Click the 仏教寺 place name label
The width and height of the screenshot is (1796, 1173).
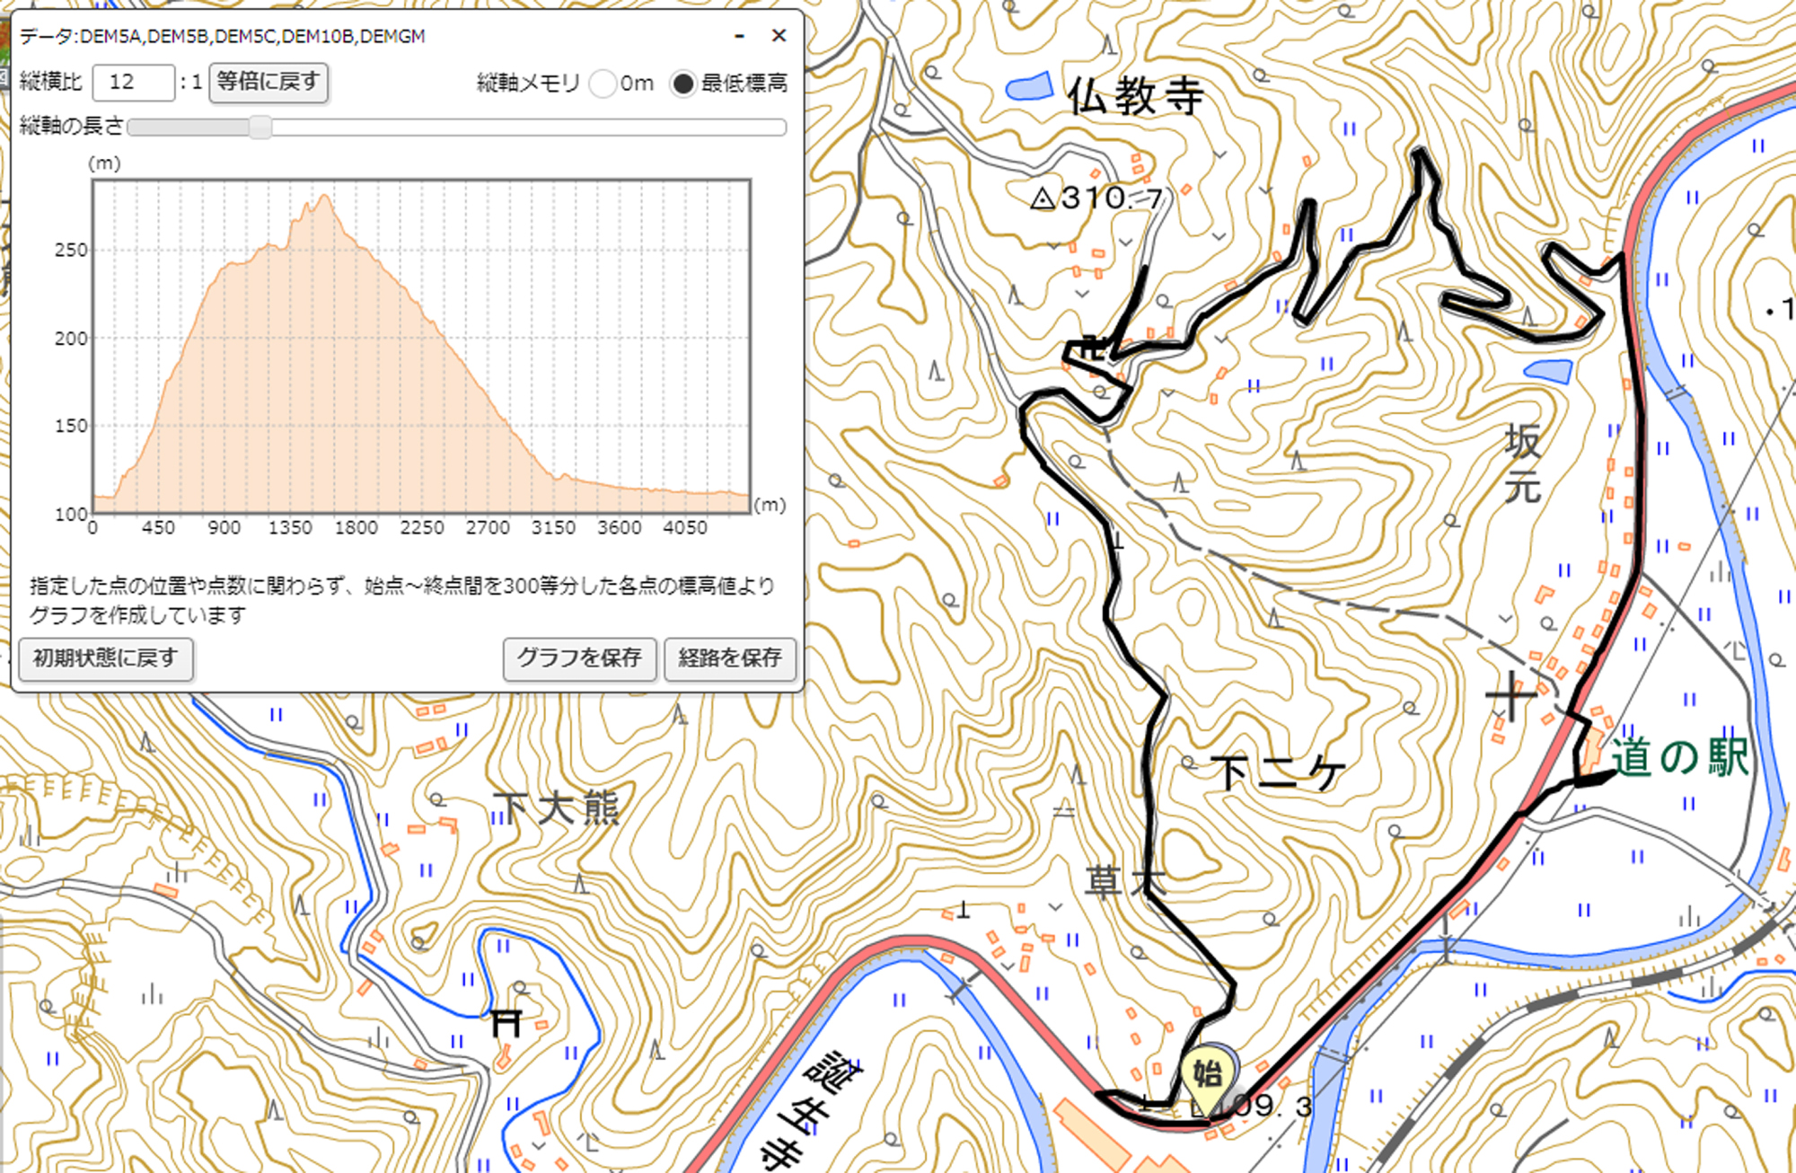(x=1135, y=95)
